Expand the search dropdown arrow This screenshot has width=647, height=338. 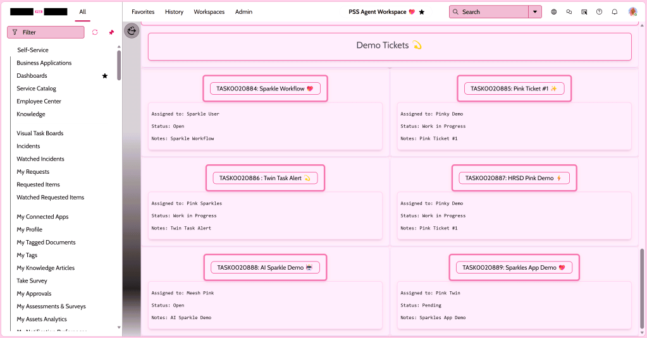pyautogui.click(x=536, y=12)
